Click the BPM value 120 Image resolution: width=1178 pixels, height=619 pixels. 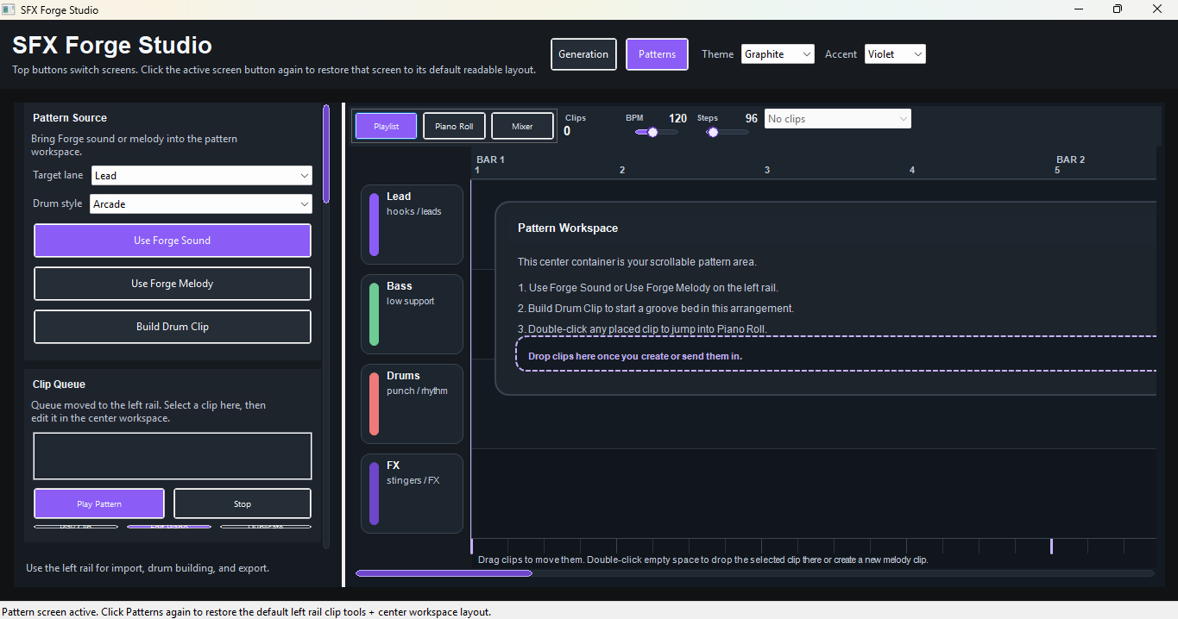[x=677, y=119]
